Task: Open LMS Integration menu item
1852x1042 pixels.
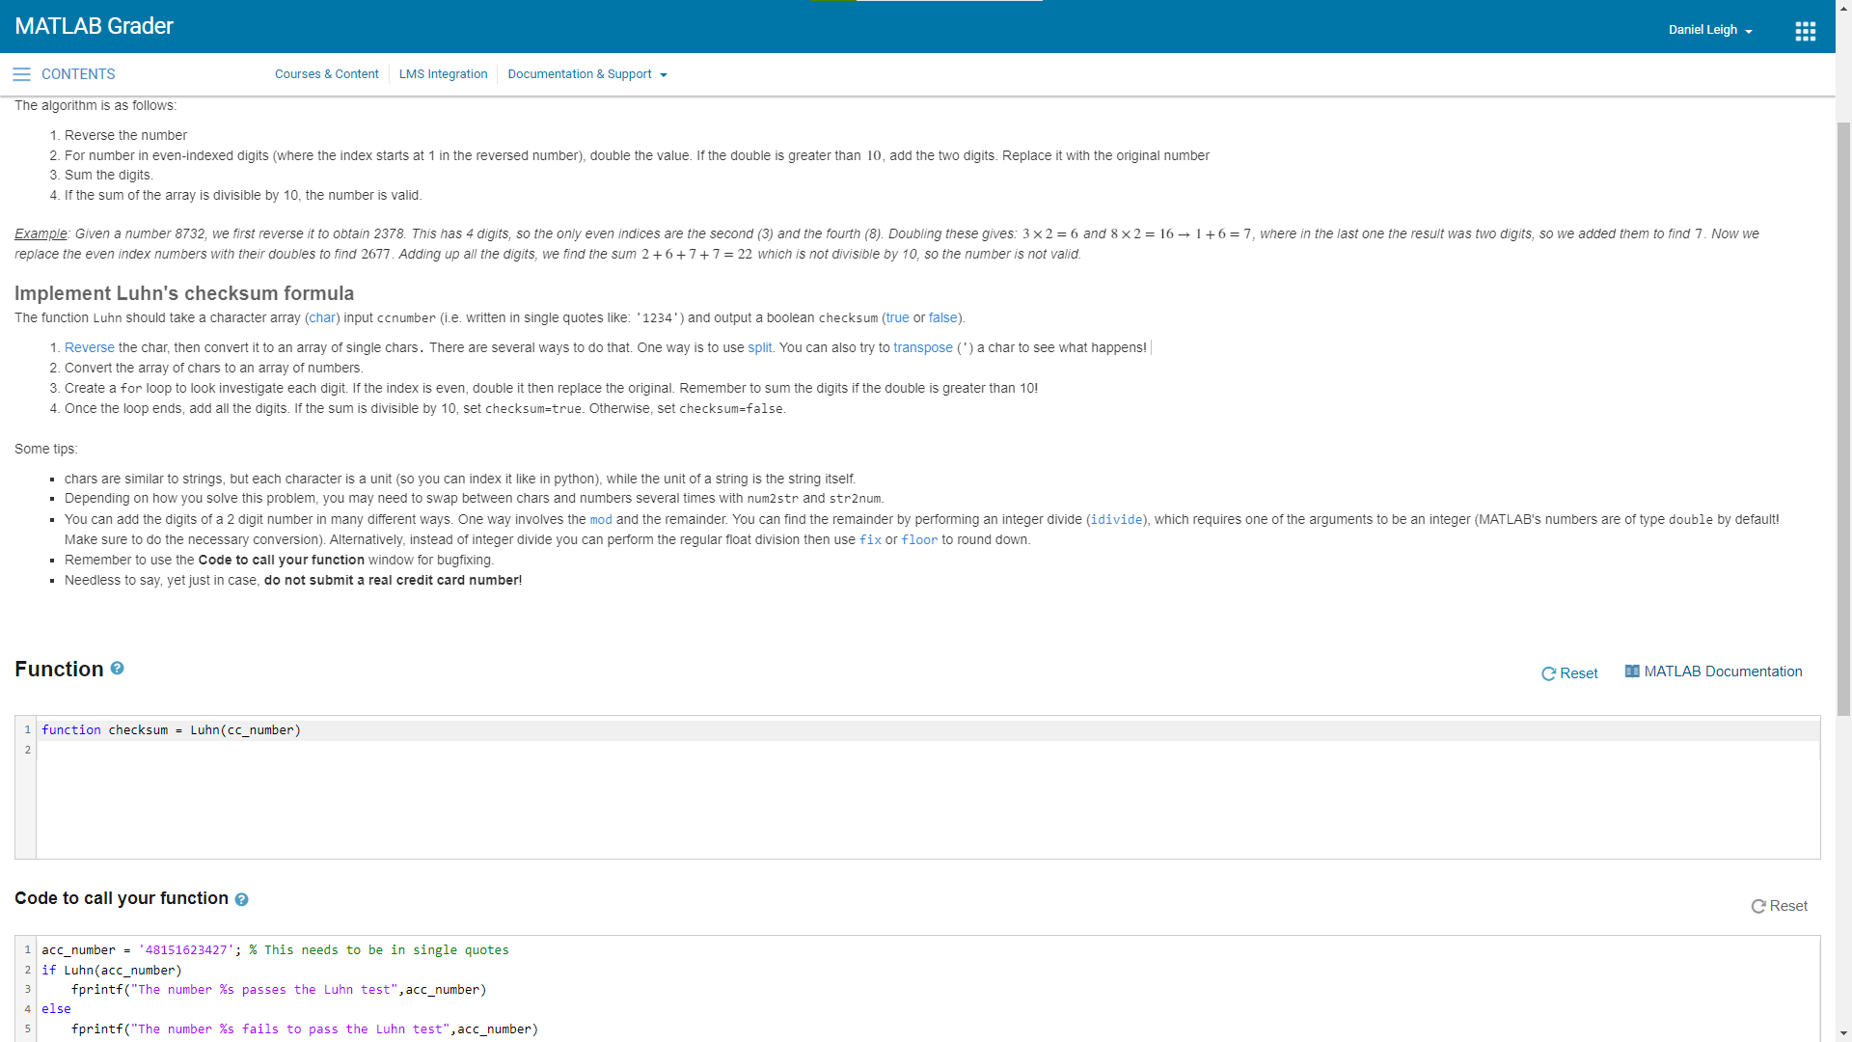Action: point(443,74)
